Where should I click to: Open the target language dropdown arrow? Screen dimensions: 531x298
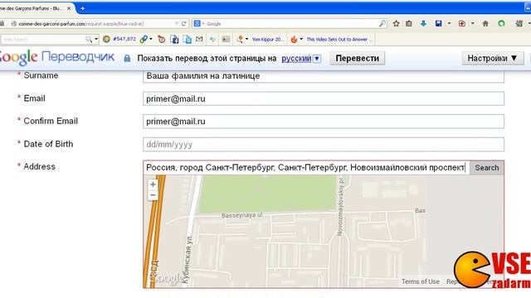(317, 59)
